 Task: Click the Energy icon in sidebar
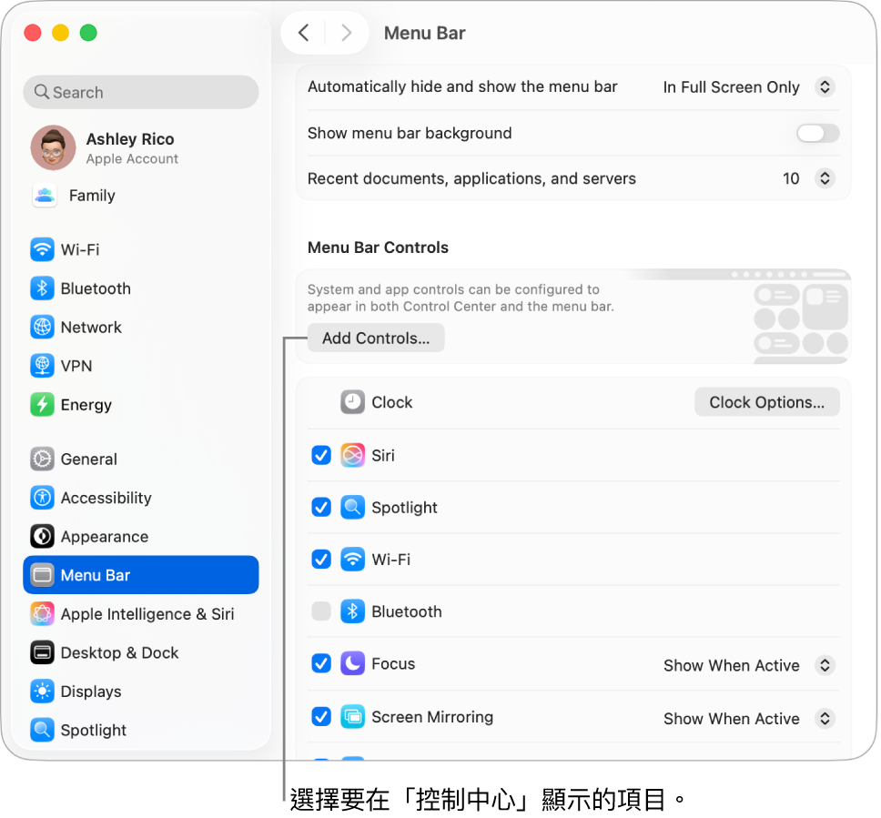tap(42, 405)
